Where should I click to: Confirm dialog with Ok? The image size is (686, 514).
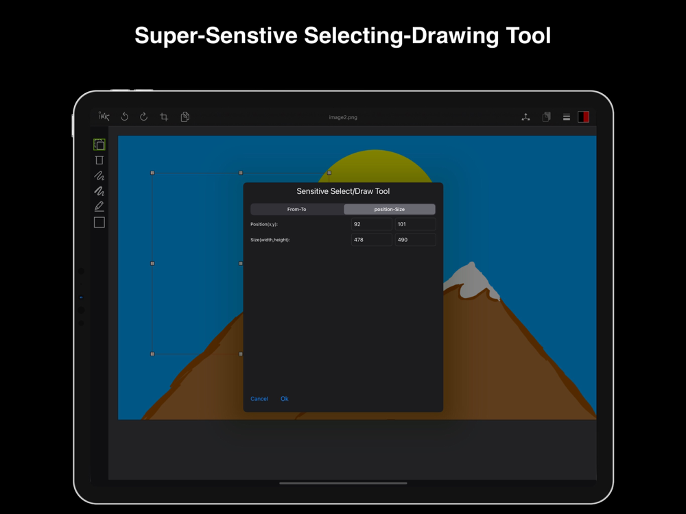pyautogui.click(x=285, y=399)
